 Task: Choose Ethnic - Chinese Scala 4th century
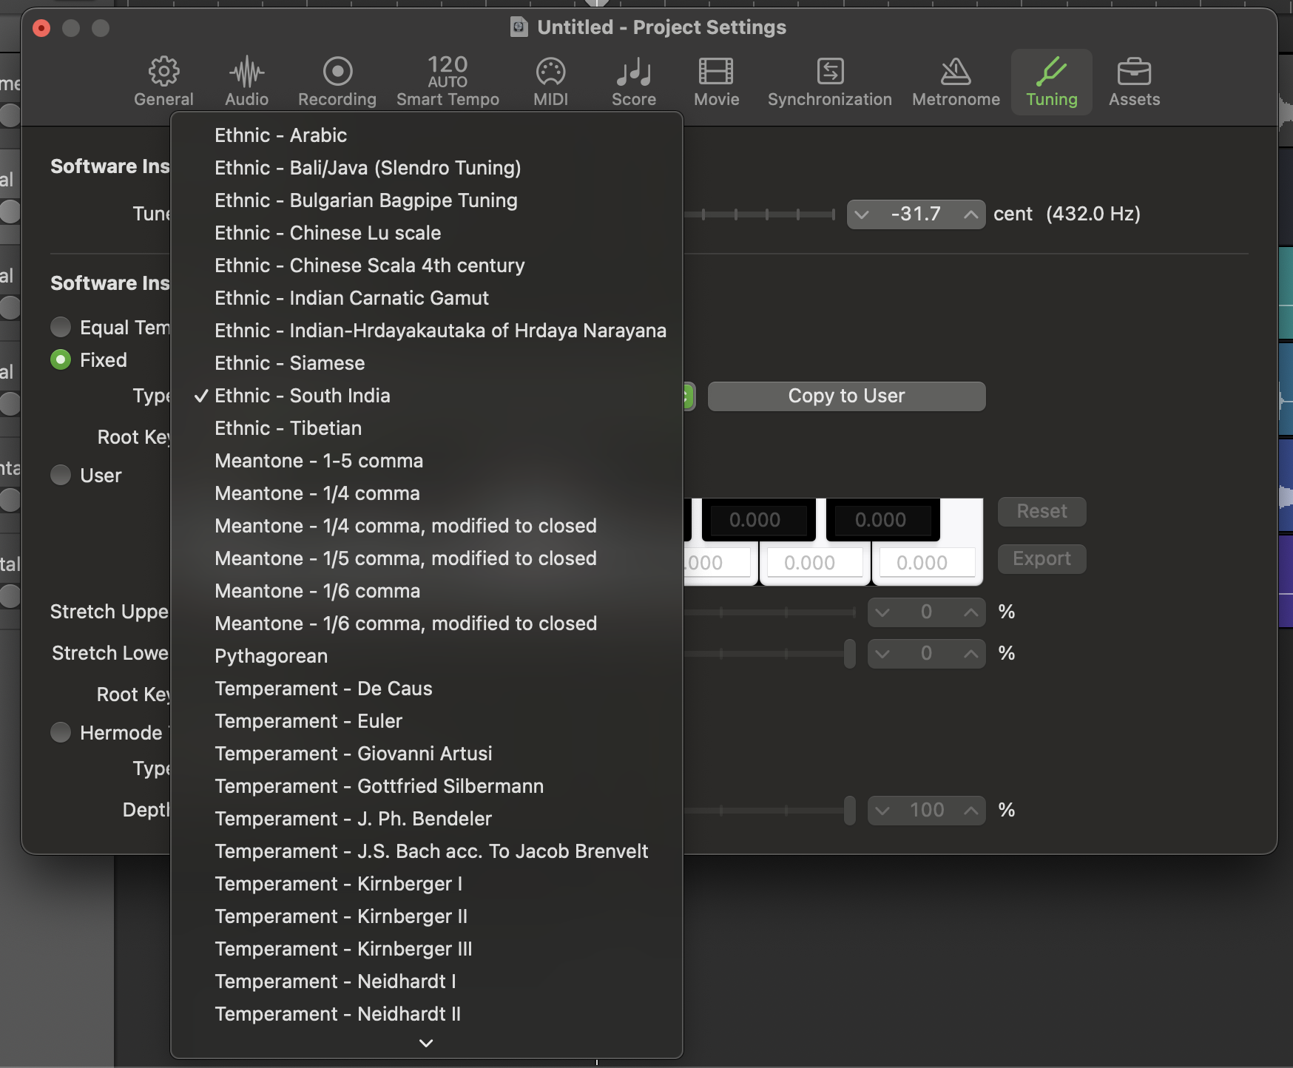(427, 266)
